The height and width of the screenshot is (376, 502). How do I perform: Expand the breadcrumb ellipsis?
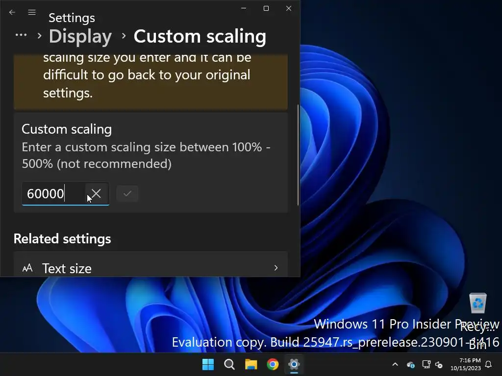[x=21, y=35]
